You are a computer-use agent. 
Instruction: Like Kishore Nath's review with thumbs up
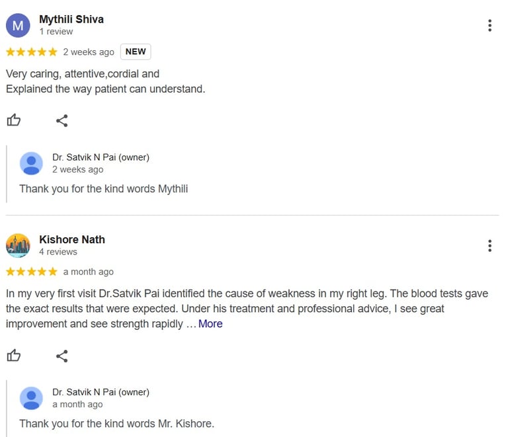(14, 356)
